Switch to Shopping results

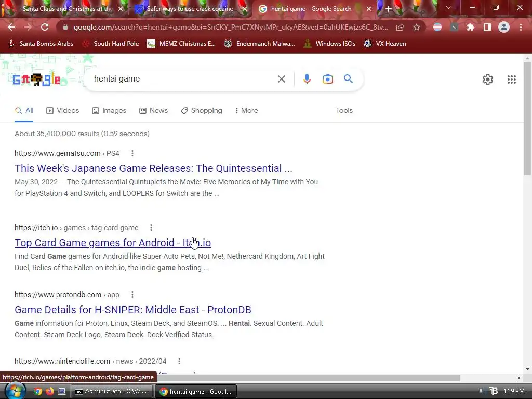(x=202, y=111)
